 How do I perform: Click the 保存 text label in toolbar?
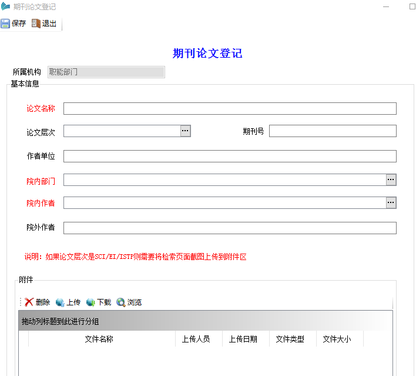tap(19, 24)
